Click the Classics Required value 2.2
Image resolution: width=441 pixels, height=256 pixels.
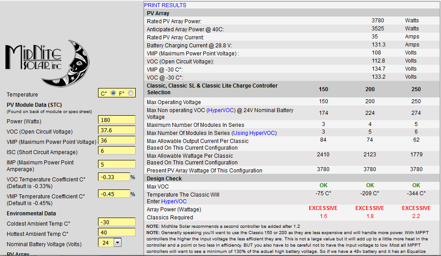coord(416,216)
